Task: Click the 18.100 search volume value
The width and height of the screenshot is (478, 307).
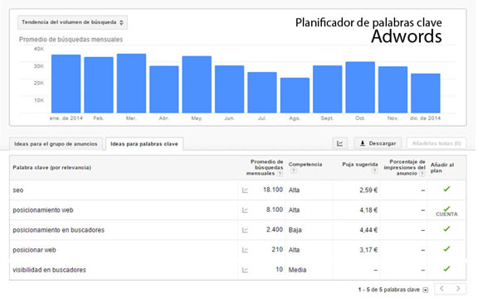Action: (x=273, y=189)
